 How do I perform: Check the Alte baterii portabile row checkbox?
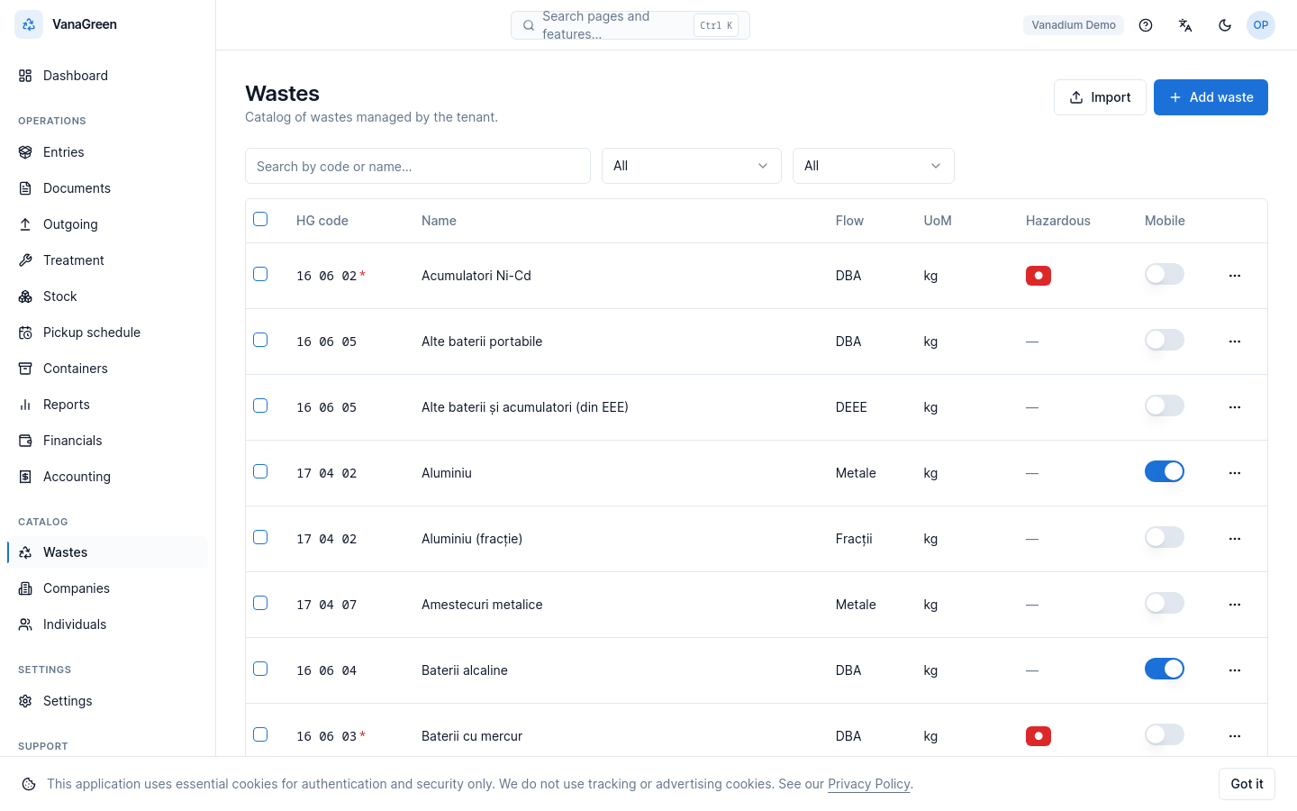[260, 340]
